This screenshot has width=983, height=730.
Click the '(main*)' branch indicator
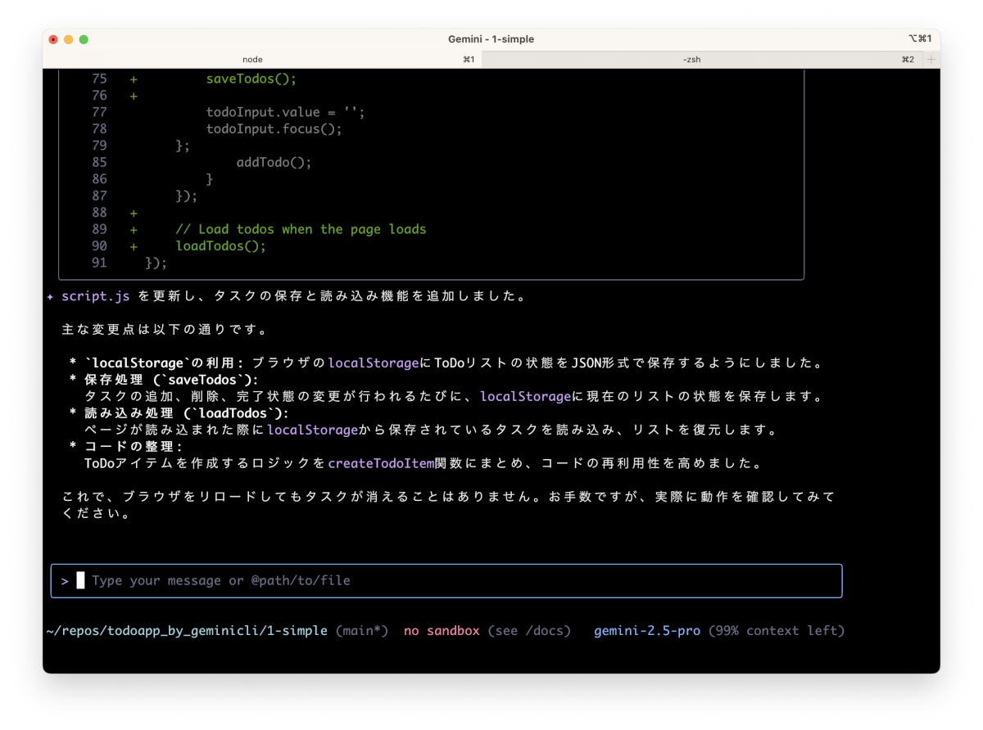click(x=362, y=631)
